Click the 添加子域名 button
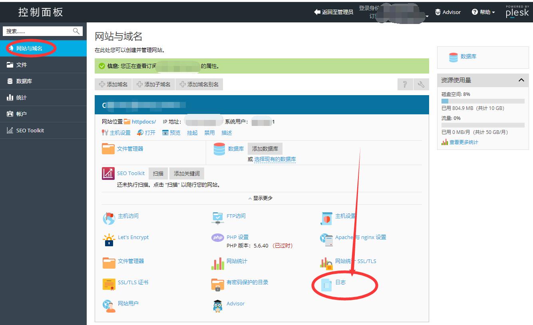 point(153,84)
